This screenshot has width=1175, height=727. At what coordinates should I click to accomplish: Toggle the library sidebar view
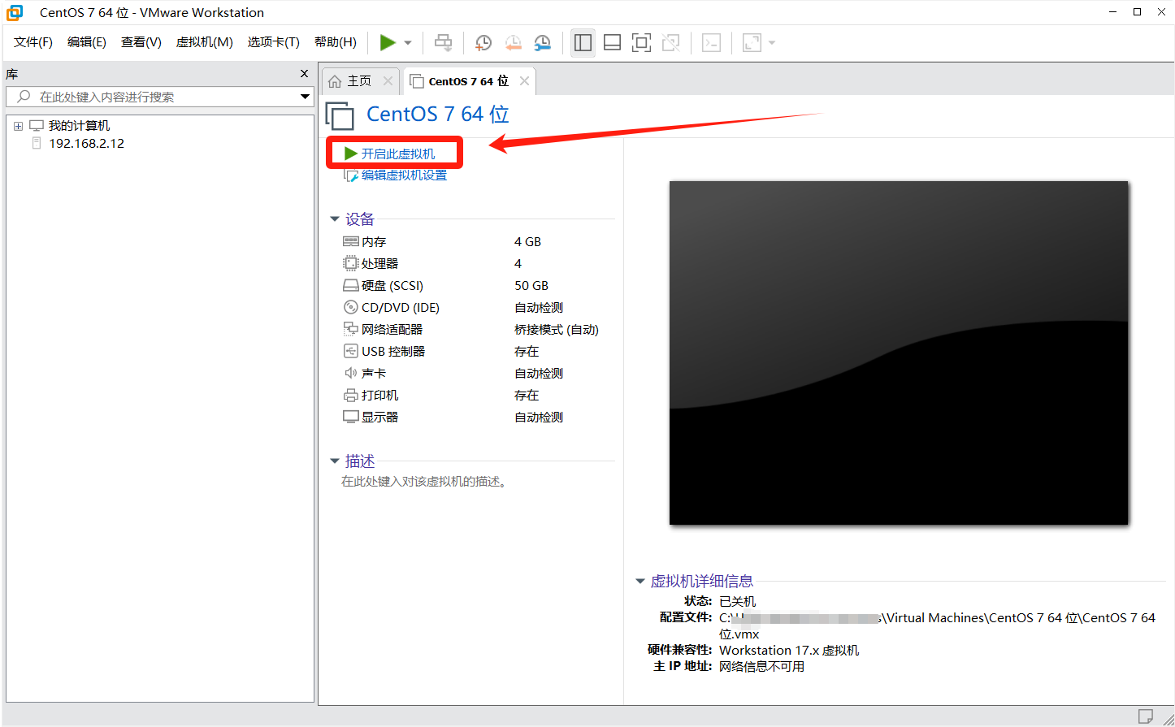583,43
